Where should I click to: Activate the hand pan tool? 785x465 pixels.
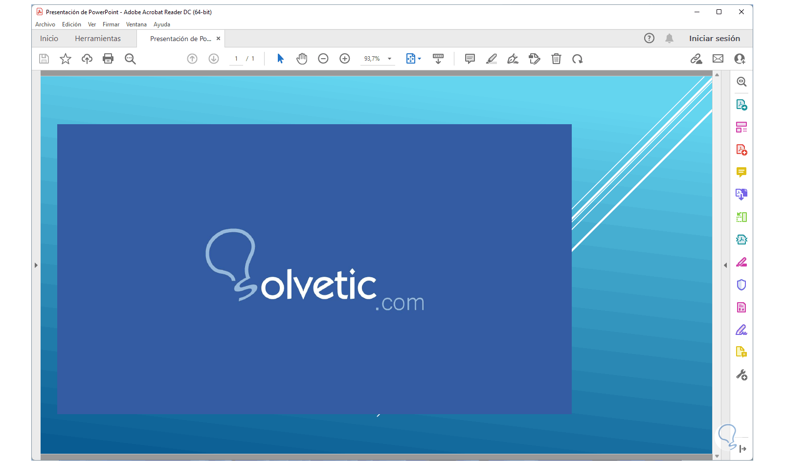pyautogui.click(x=302, y=59)
